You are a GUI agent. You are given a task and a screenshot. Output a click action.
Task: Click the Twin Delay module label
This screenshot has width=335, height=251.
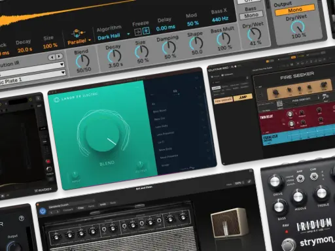coord(266,117)
